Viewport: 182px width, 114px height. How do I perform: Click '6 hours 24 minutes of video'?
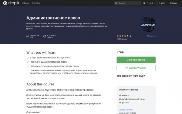132,99
